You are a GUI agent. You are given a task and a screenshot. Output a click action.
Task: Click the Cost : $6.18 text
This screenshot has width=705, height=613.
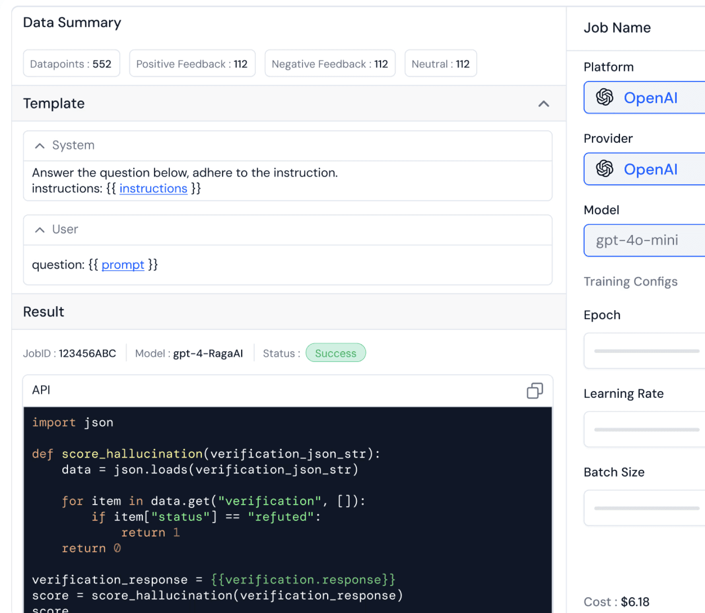[616, 602]
